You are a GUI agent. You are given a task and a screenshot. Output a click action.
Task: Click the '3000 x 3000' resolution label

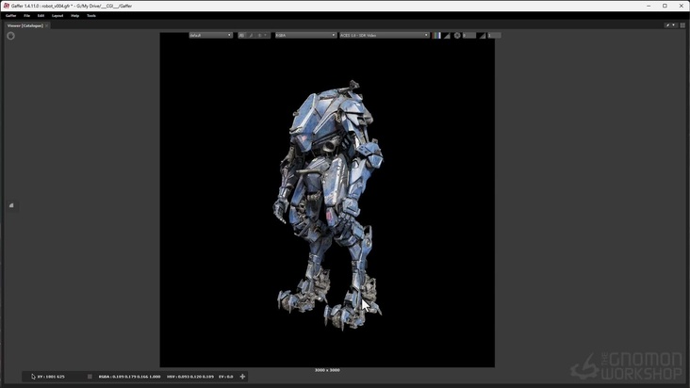(327, 370)
